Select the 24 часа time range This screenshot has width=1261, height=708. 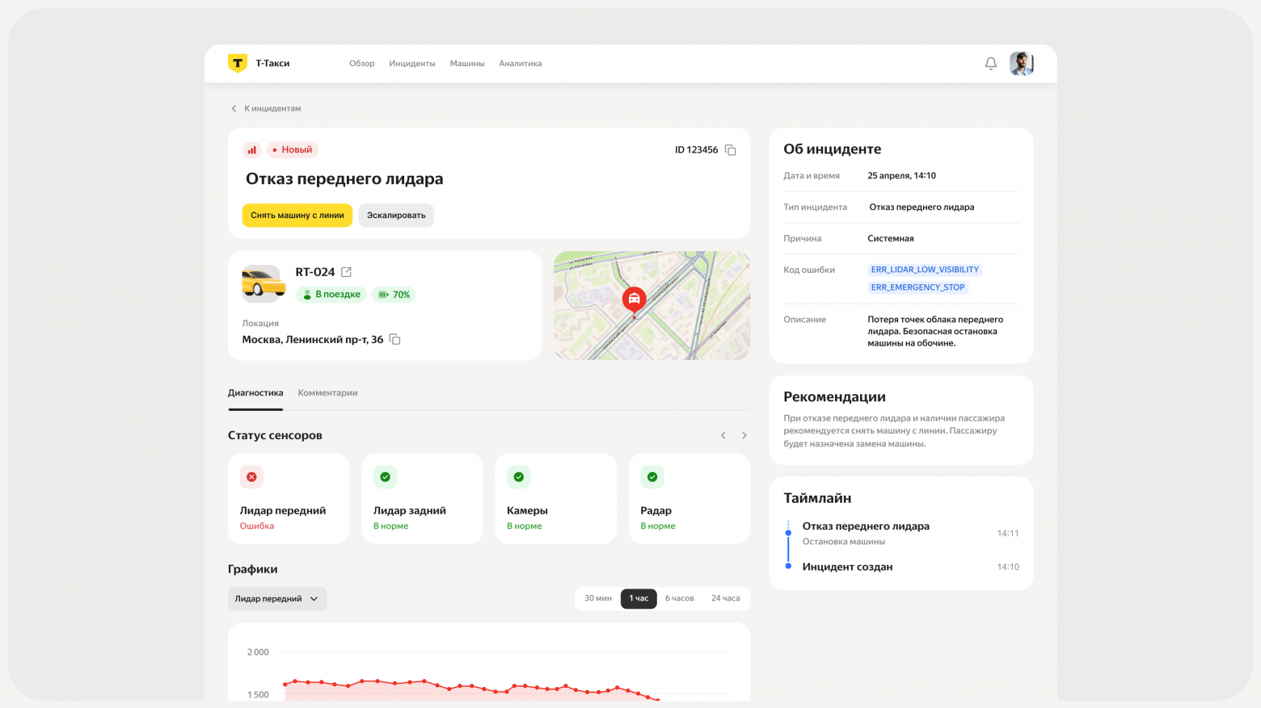(725, 598)
